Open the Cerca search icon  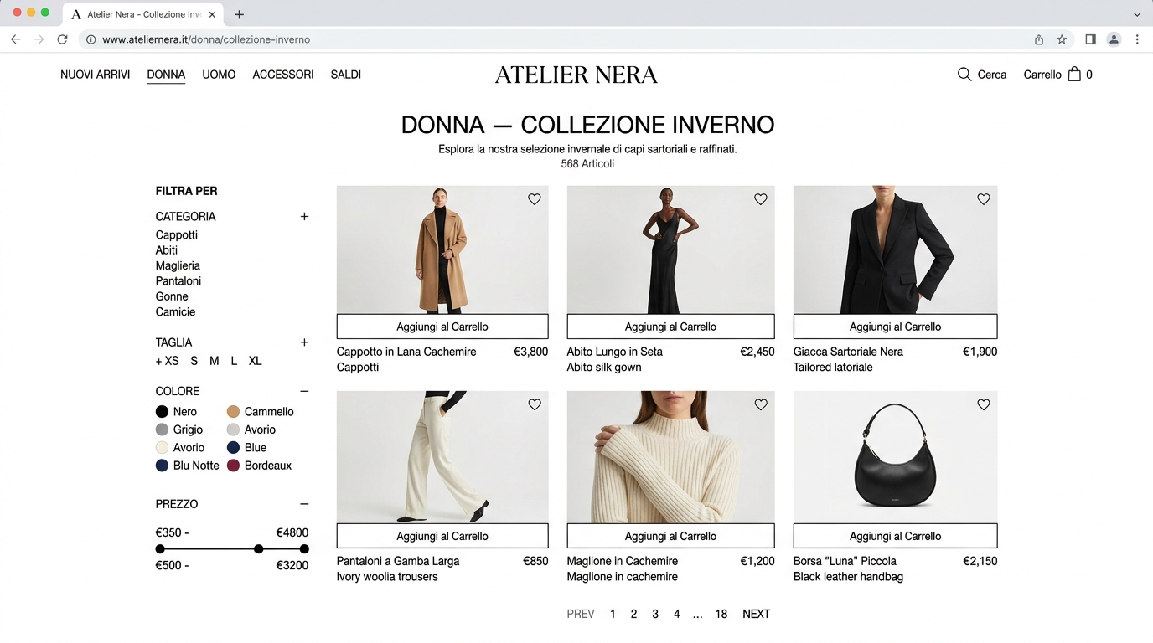(964, 75)
